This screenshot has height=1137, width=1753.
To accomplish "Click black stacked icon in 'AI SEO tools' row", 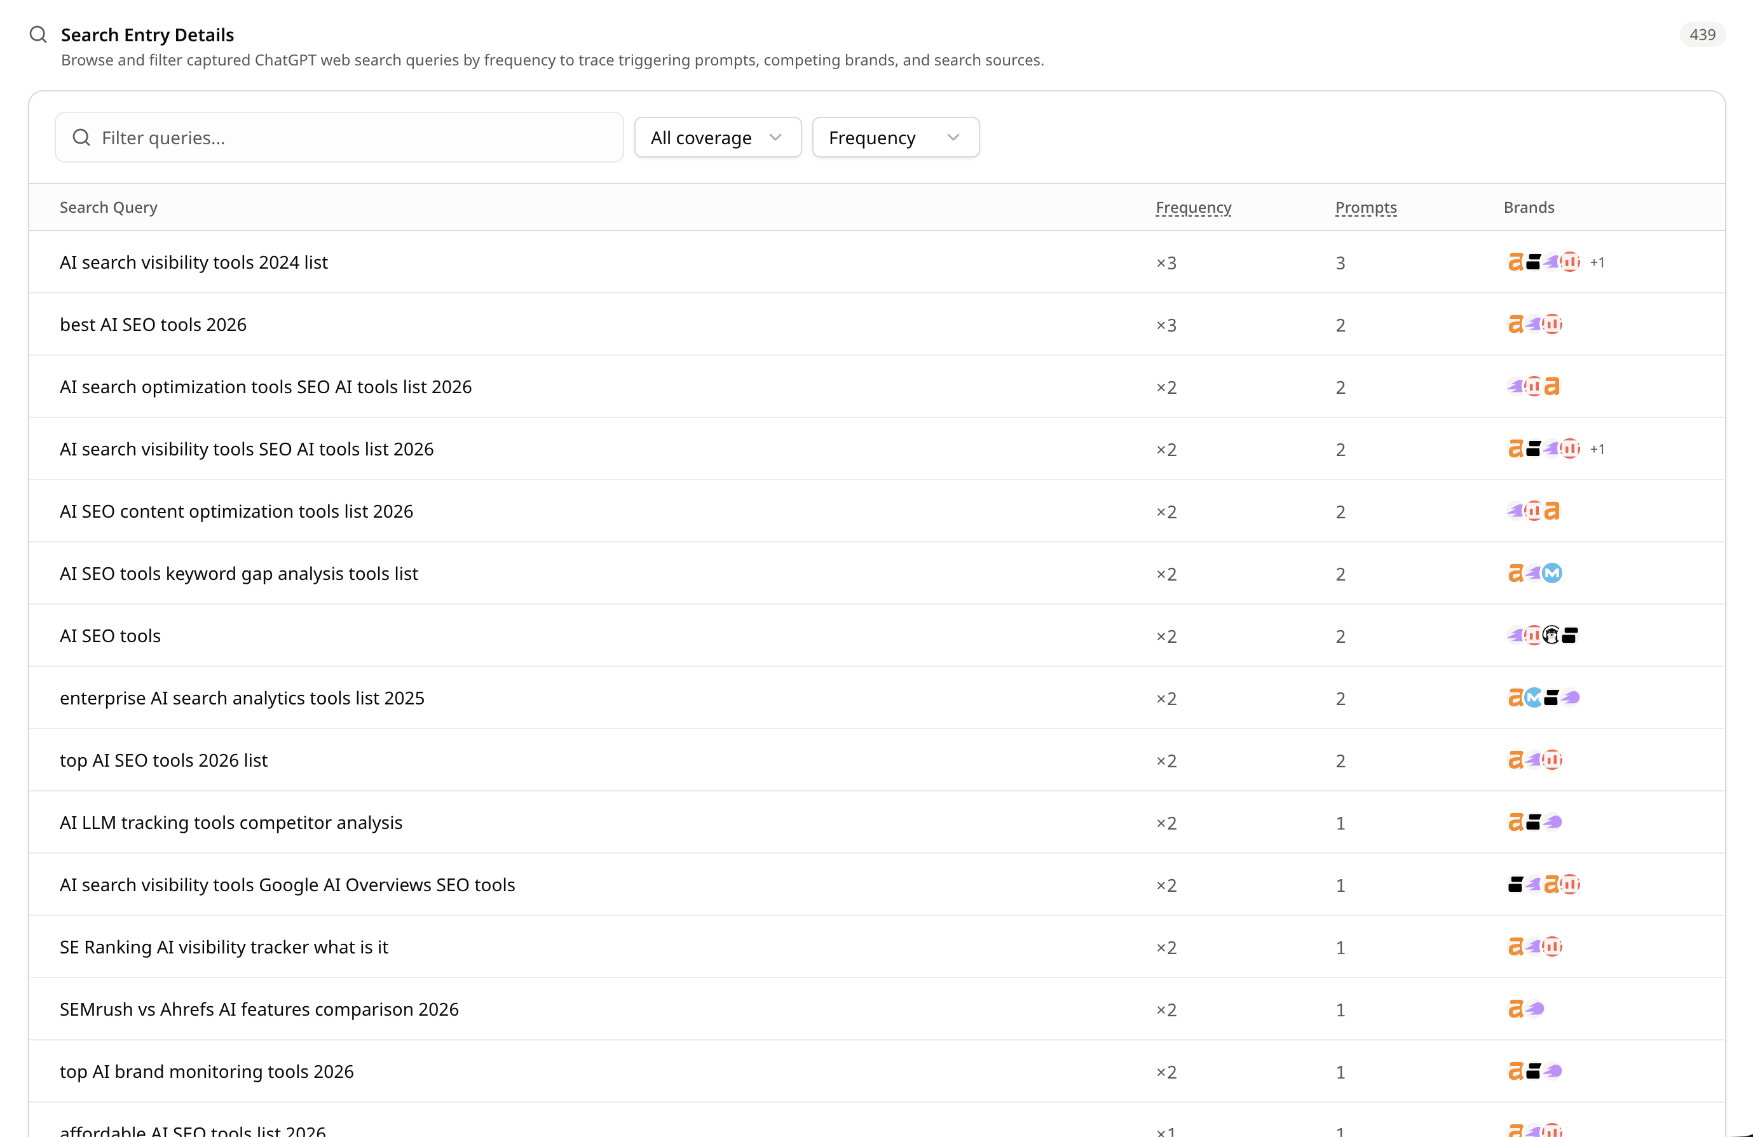I will [x=1569, y=635].
